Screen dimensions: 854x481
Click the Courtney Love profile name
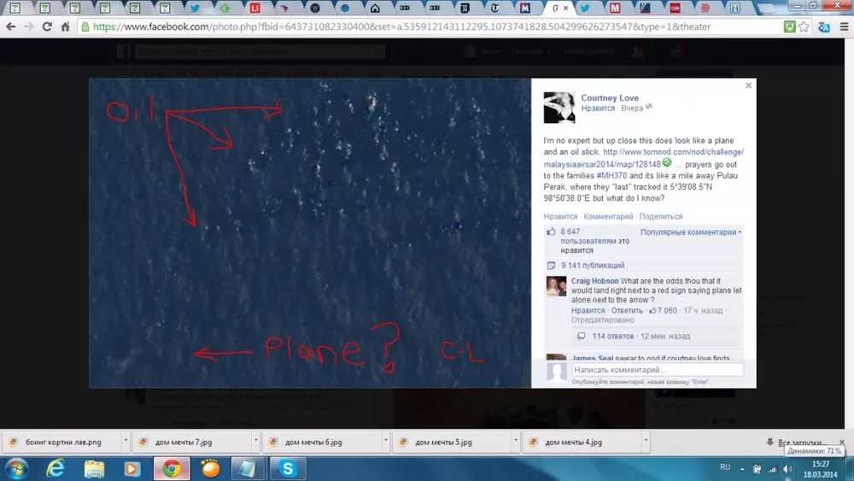610,98
